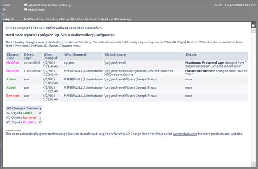The width and height of the screenshot is (258, 169).
Task: Click the Directory Service object path cell
Action: [139, 73]
